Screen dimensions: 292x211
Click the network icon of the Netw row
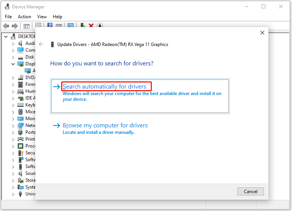pyautogui.click(x=21, y=125)
